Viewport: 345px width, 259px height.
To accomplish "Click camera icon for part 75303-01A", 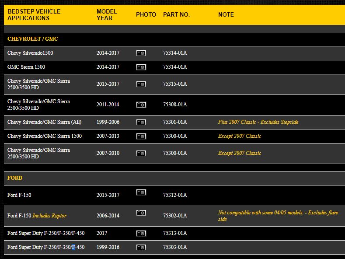I will pos(141,247).
